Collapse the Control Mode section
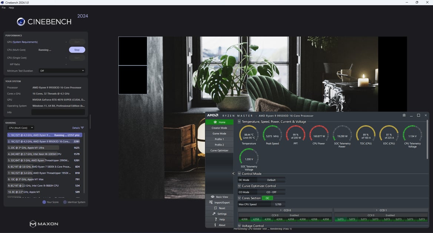The image size is (433, 233). coord(239,174)
